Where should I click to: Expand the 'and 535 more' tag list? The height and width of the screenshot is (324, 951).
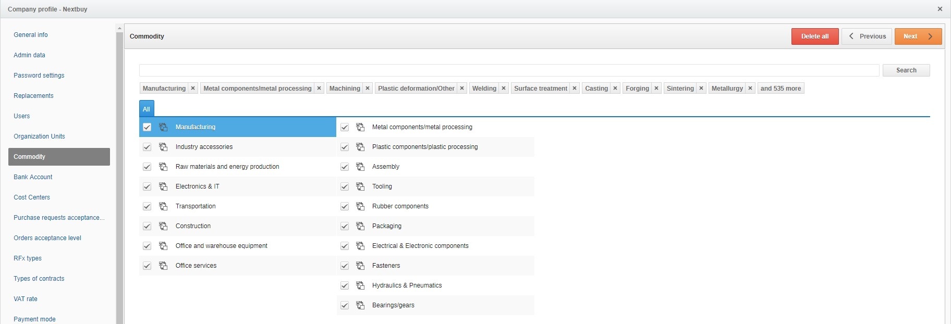[781, 89]
